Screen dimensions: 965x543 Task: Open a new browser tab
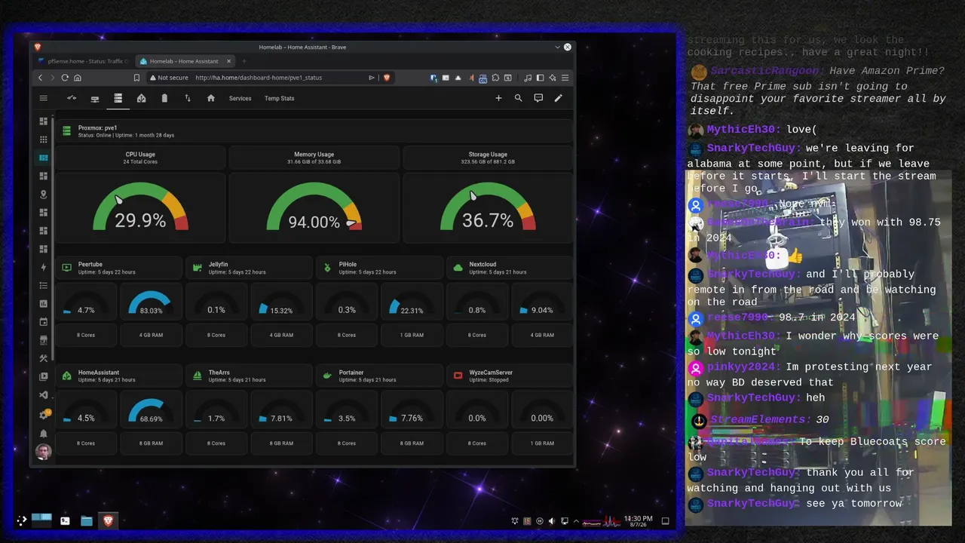click(244, 61)
